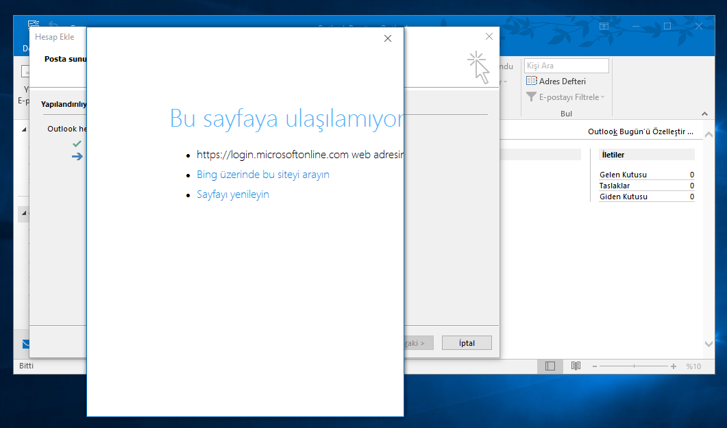Viewport: 727px width, 428px height.
Task: Open Gelen Kutusu in İletiler list
Action: click(647, 175)
